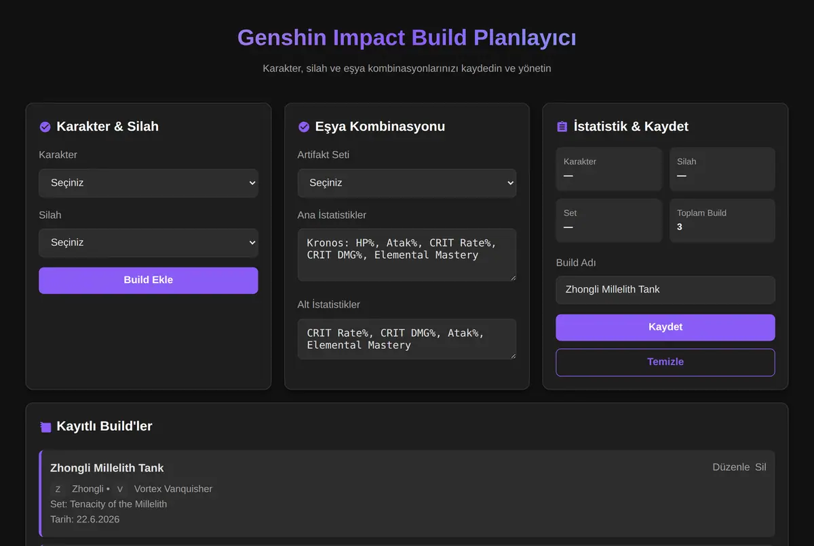Screen dimensions: 814x546
Task: Click the Kayıtlı Build'ler section title
Action: 104,427
